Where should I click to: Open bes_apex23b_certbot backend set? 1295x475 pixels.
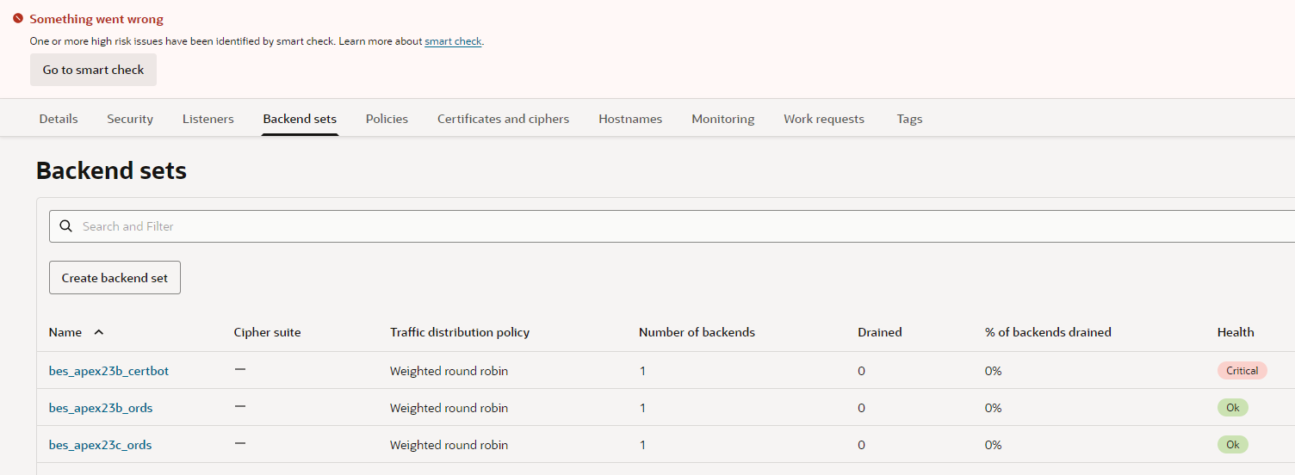[x=108, y=371]
